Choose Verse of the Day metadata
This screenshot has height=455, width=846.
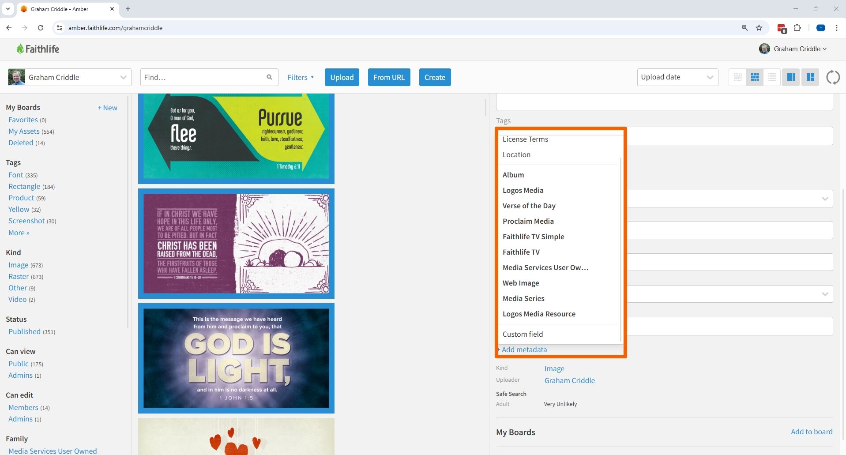[529, 206]
